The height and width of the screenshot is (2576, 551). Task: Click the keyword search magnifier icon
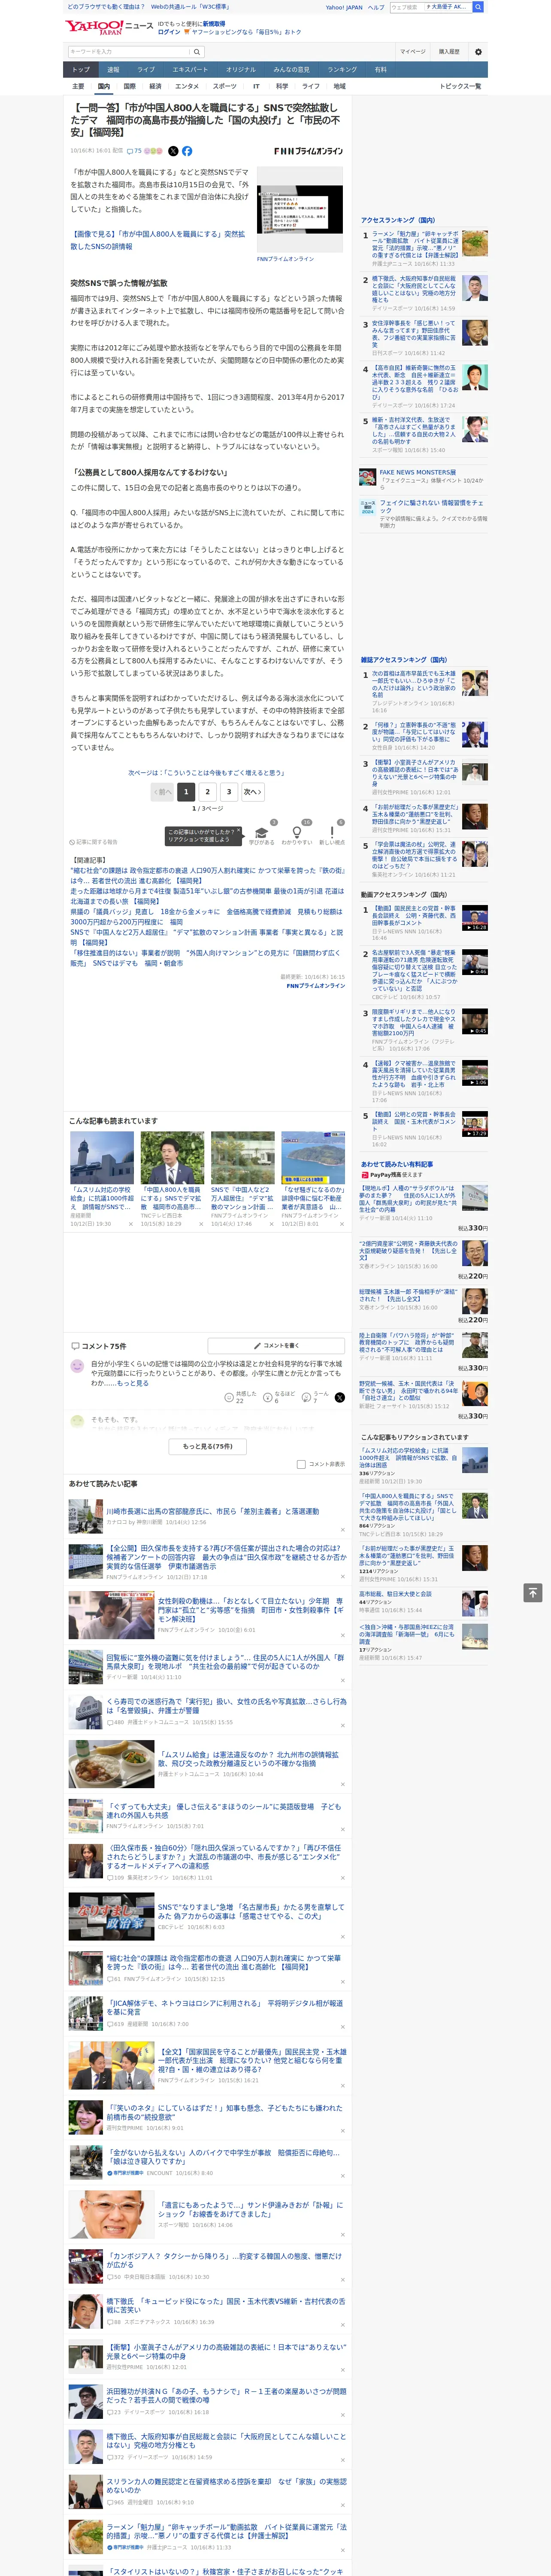tap(197, 51)
